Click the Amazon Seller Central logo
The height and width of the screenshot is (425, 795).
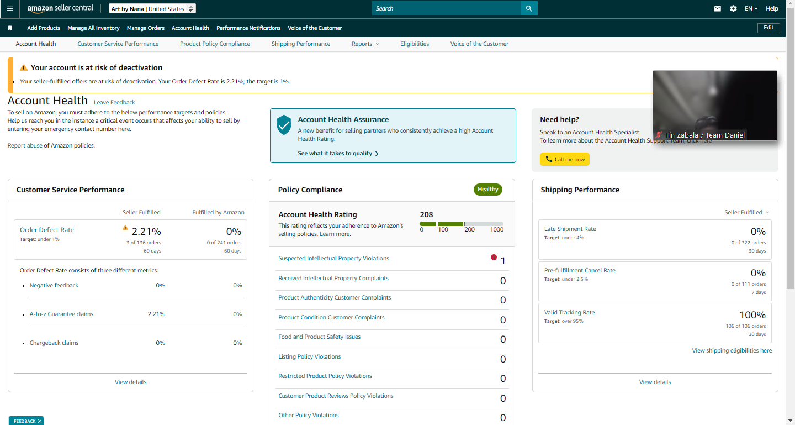click(x=60, y=8)
